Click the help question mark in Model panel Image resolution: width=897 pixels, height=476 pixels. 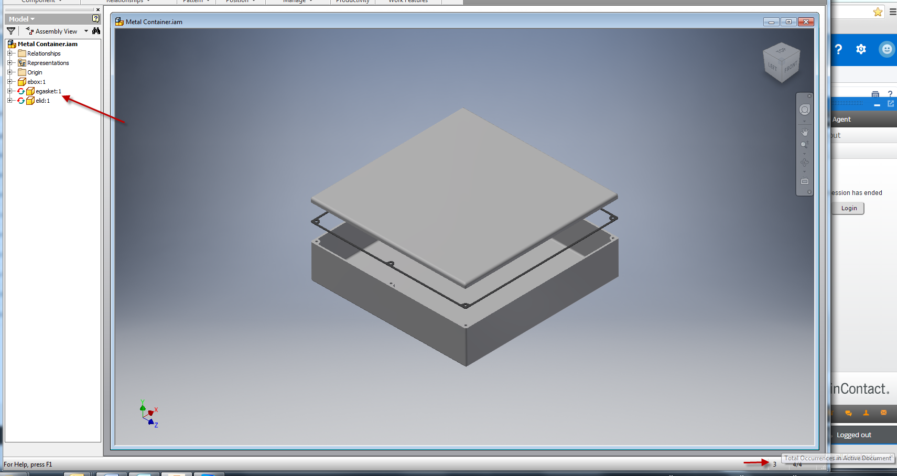95,18
